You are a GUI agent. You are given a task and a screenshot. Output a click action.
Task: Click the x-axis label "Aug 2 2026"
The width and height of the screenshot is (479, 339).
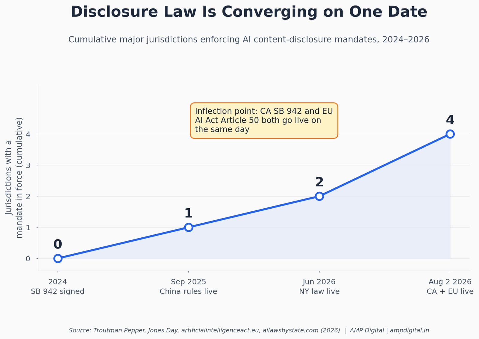(x=450, y=282)
